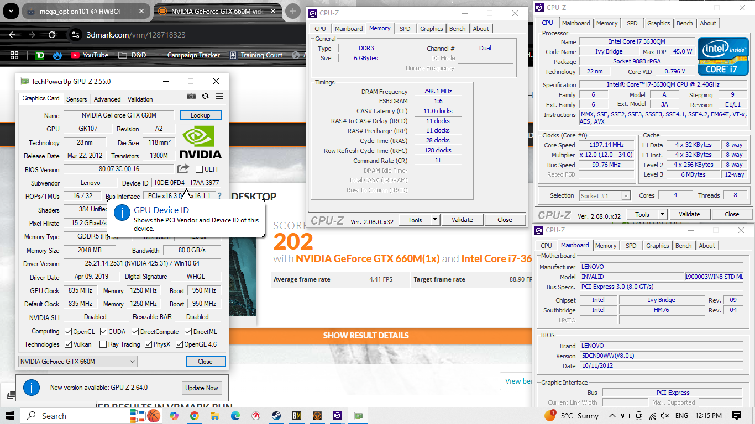Toggle the OpenCL checkbox
The image size is (755, 424).
point(68,332)
